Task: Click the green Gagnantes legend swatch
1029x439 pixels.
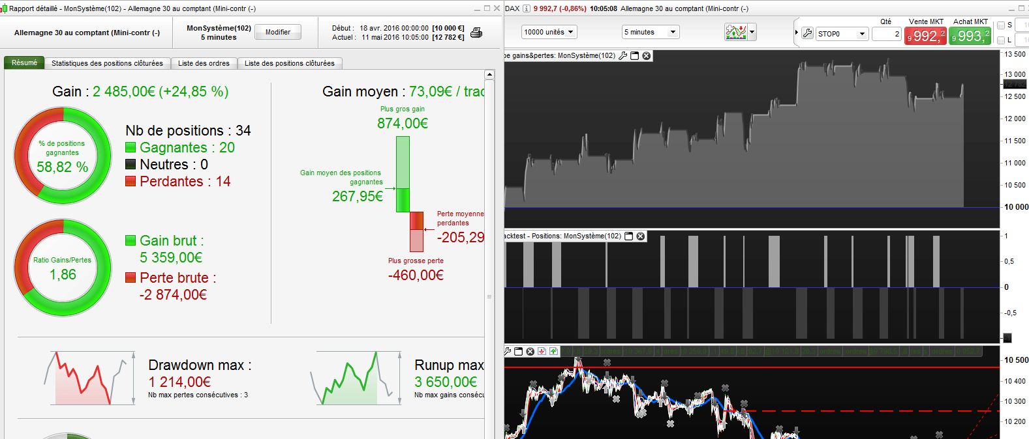Action: [x=131, y=148]
